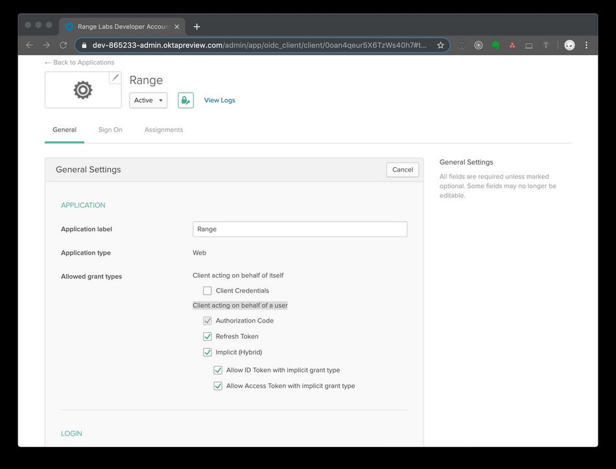
Task: Uncheck the Refresh Token checkbox
Action: 207,336
